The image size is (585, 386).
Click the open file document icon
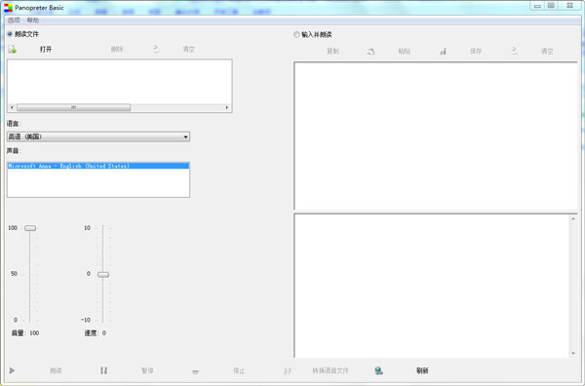[13, 50]
